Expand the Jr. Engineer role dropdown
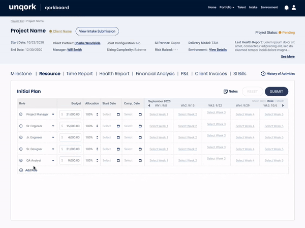Viewport: 305px width, 228px height. 53,137
